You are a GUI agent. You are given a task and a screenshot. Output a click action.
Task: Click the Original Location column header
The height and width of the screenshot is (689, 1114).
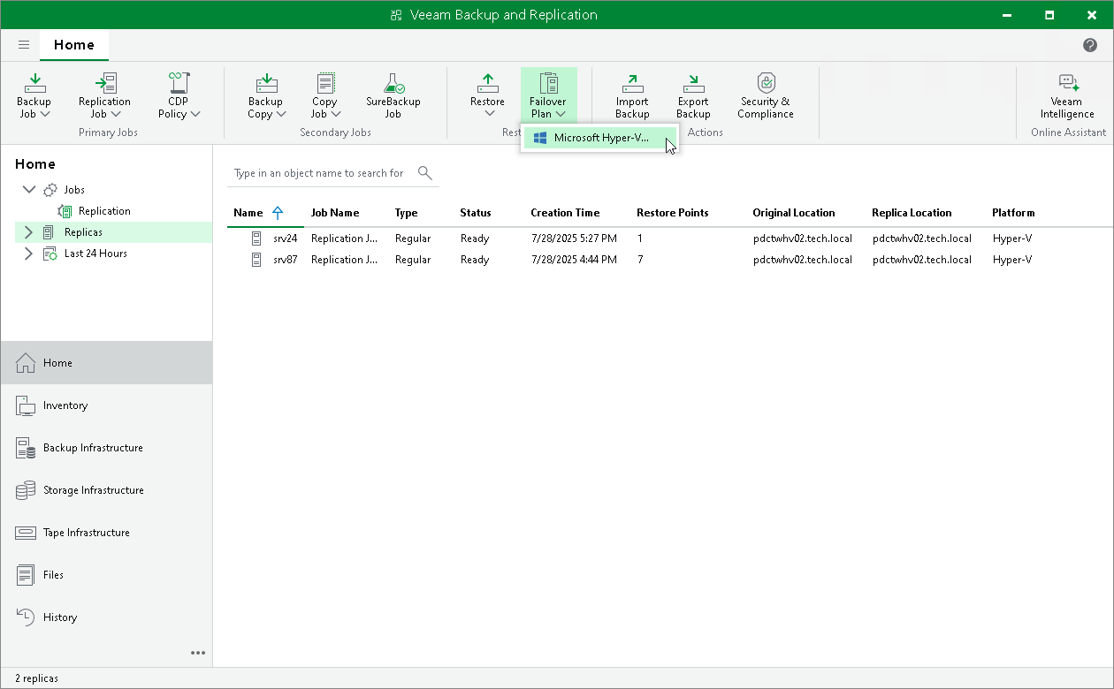point(794,213)
